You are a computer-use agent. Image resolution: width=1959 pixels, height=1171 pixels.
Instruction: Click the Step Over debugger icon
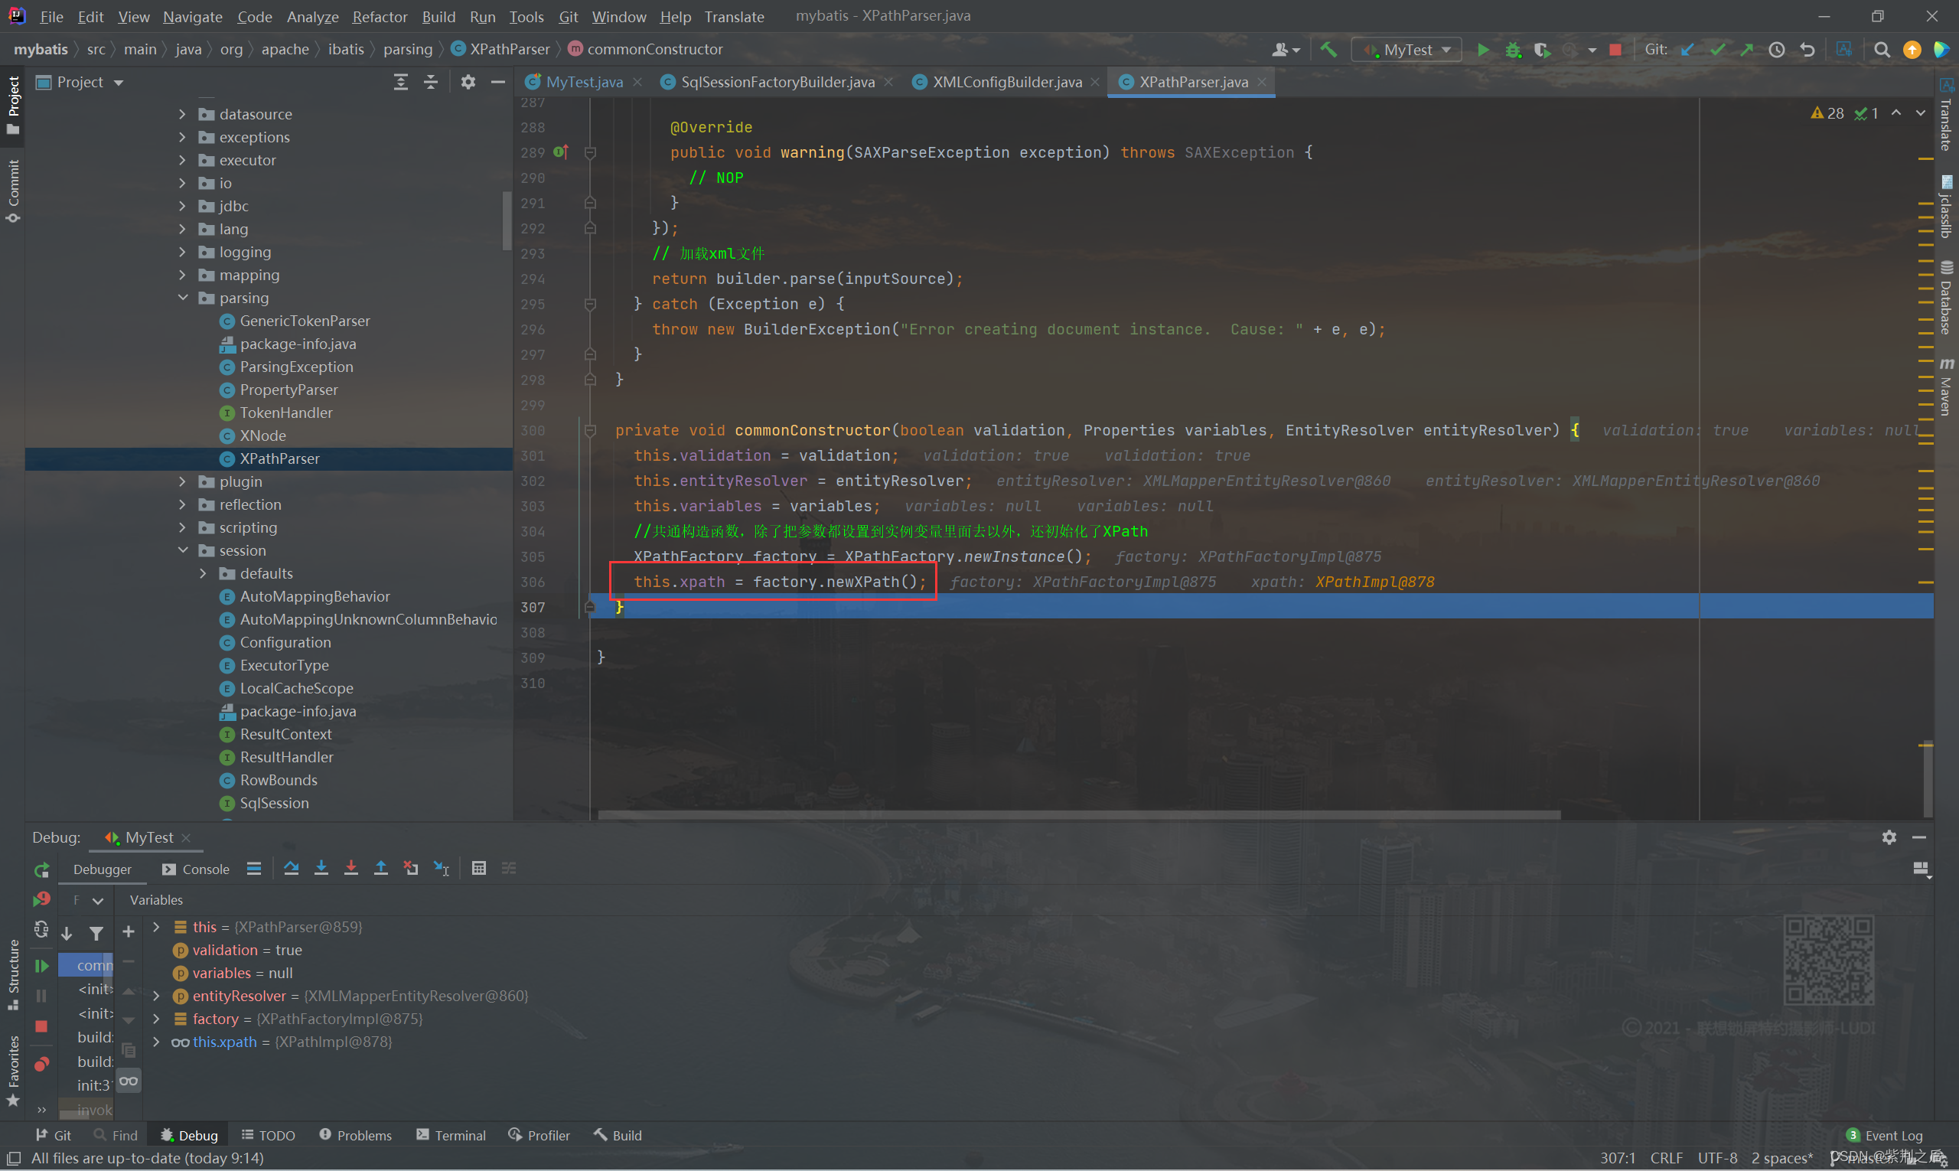[291, 868]
